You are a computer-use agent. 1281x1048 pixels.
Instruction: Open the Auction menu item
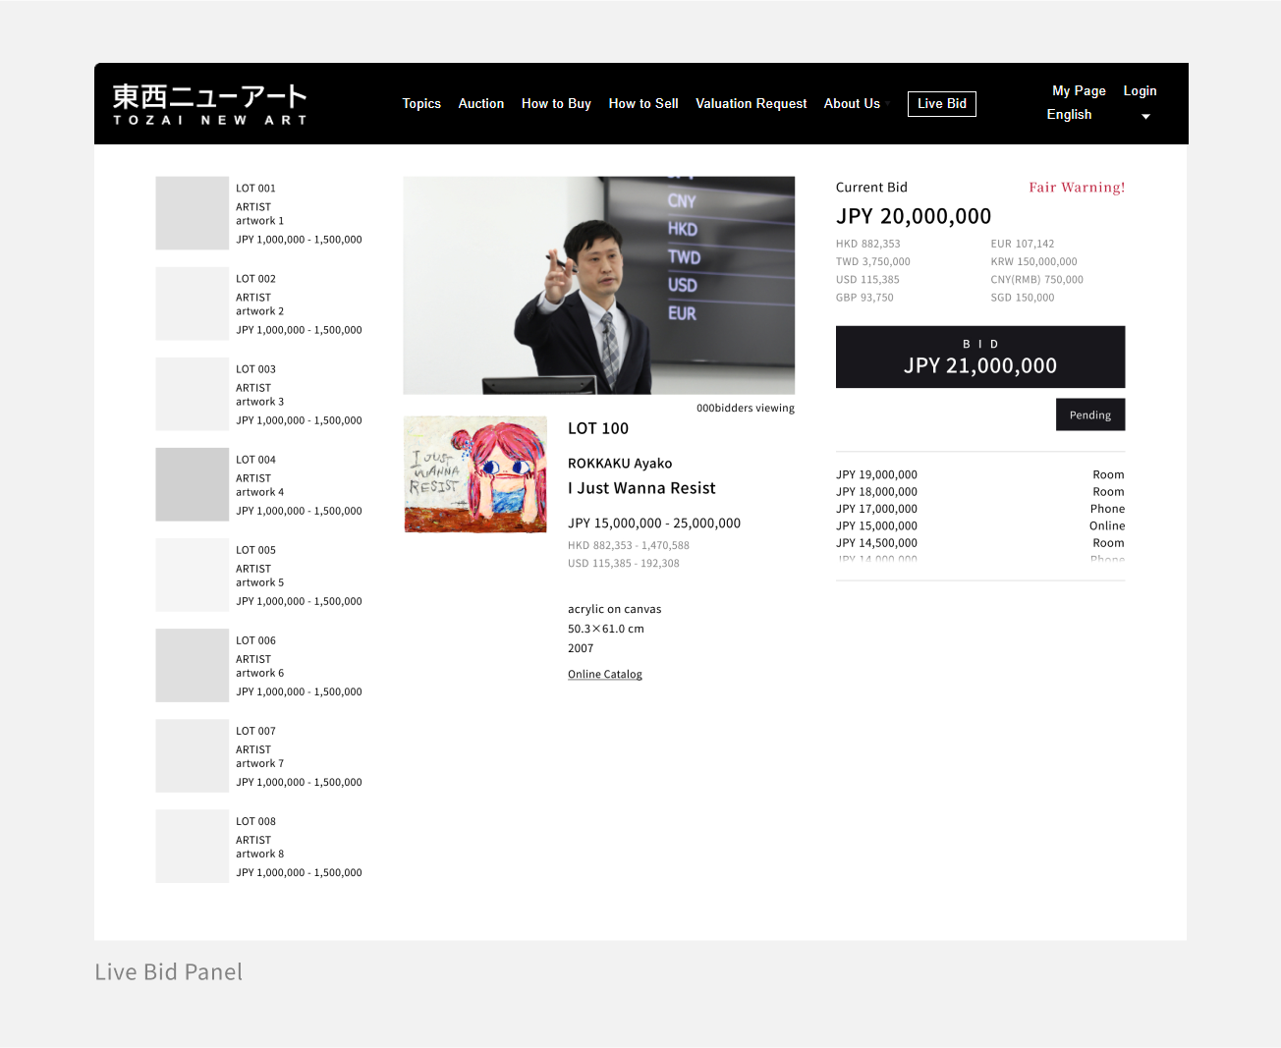[480, 103]
